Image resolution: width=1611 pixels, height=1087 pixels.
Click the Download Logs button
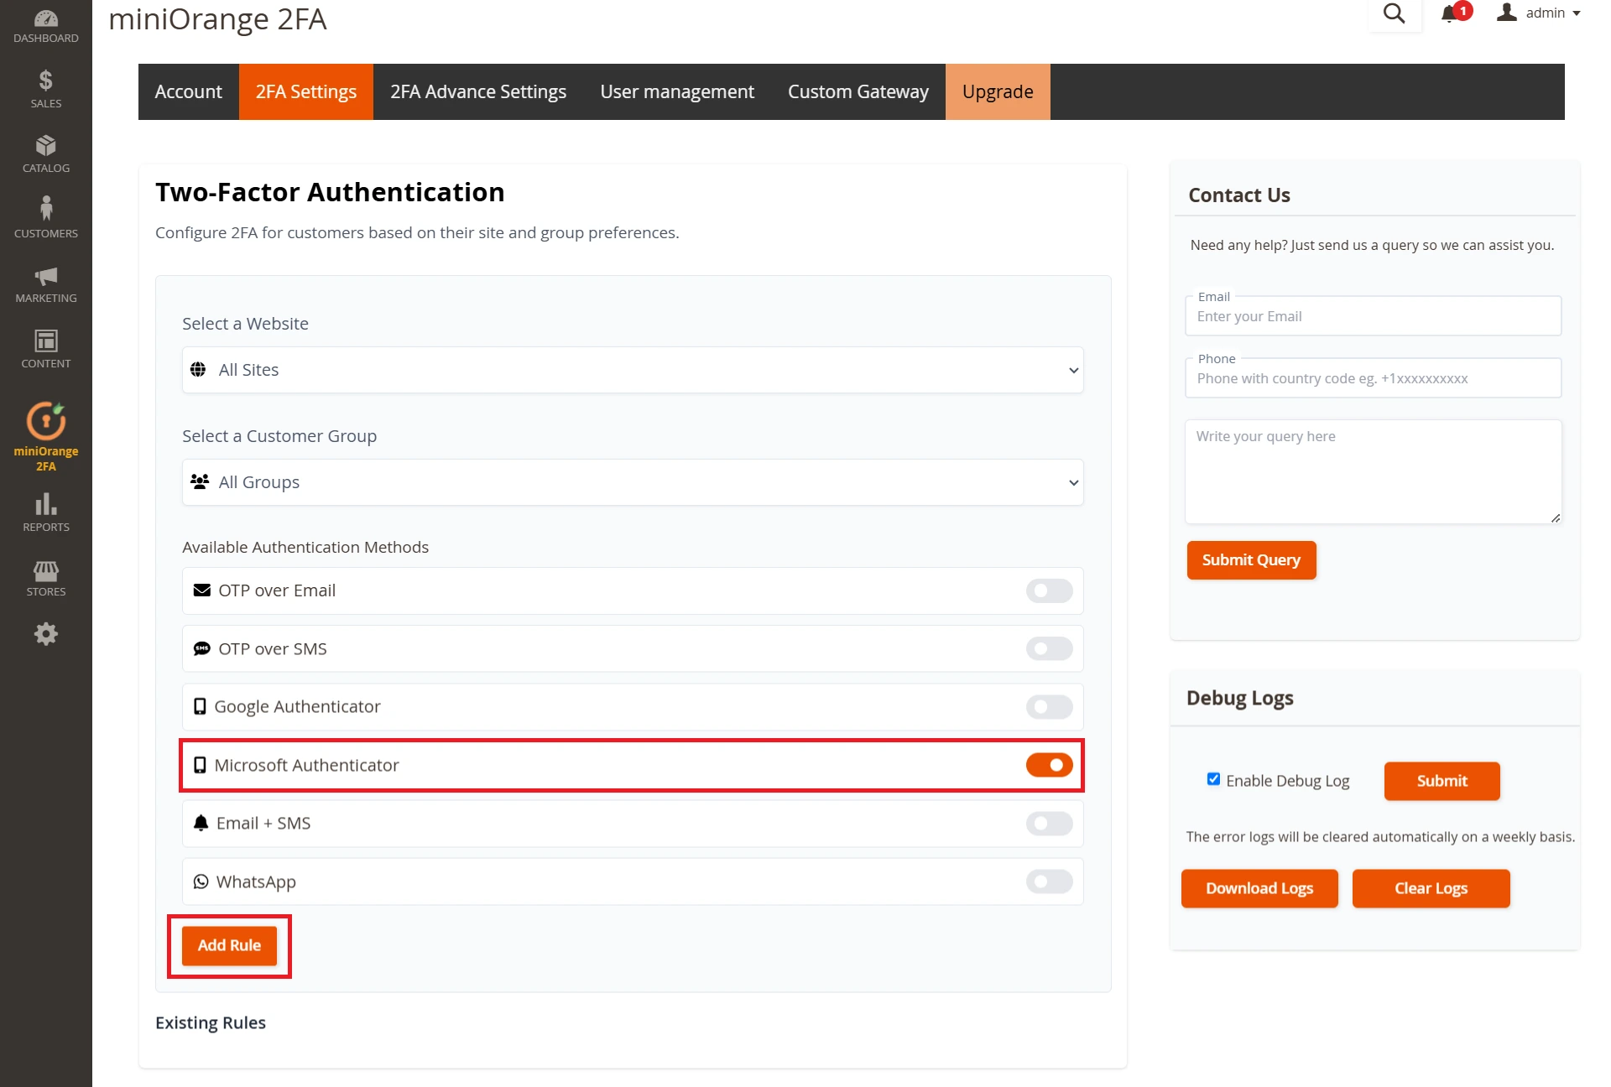[x=1259, y=888]
